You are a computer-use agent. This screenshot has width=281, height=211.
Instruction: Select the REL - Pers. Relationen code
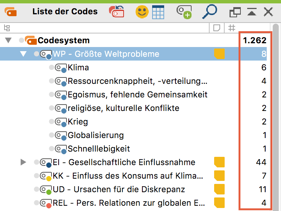click(x=129, y=203)
